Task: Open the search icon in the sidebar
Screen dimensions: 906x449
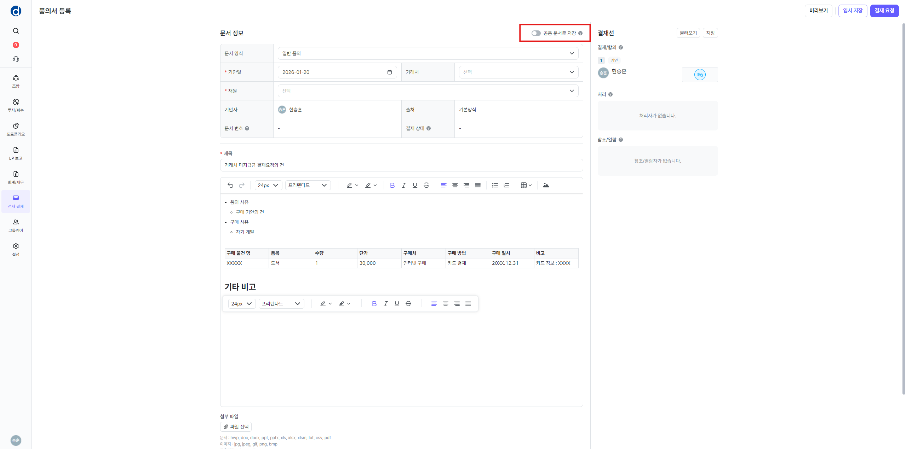Action: tap(16, 31)
